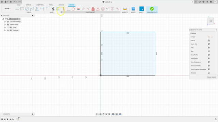Switch to the TOOLS tab
Viewport: 218px width, 122px height.
tap(51, 5)
